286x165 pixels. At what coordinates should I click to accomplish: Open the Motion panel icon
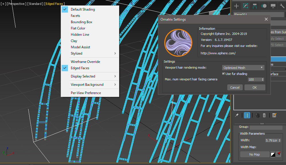click(x=264, y=6)
